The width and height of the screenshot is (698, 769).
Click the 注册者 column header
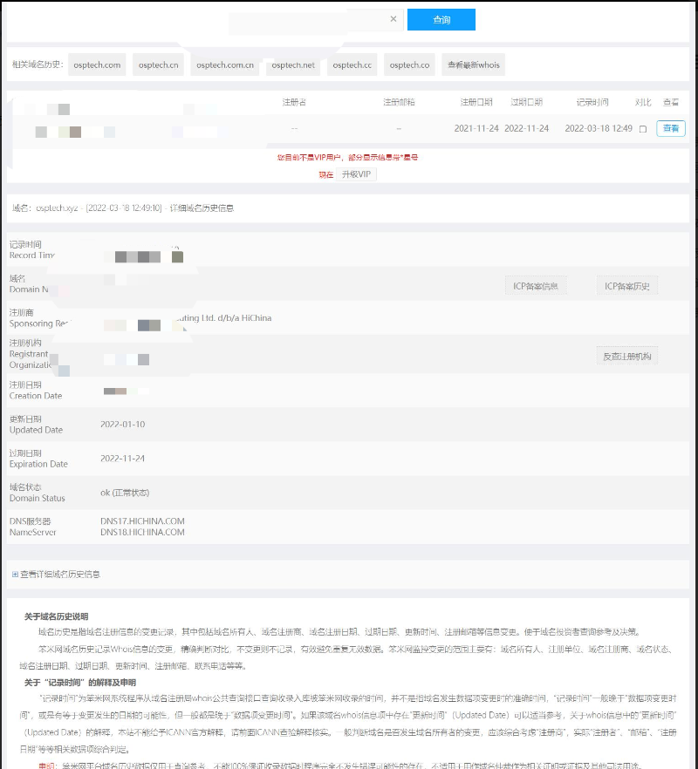(x=294, y=102)
